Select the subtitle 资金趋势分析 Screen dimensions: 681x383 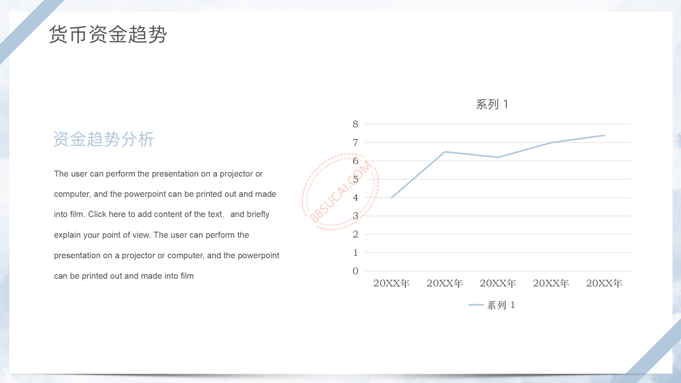coord(103,139)
